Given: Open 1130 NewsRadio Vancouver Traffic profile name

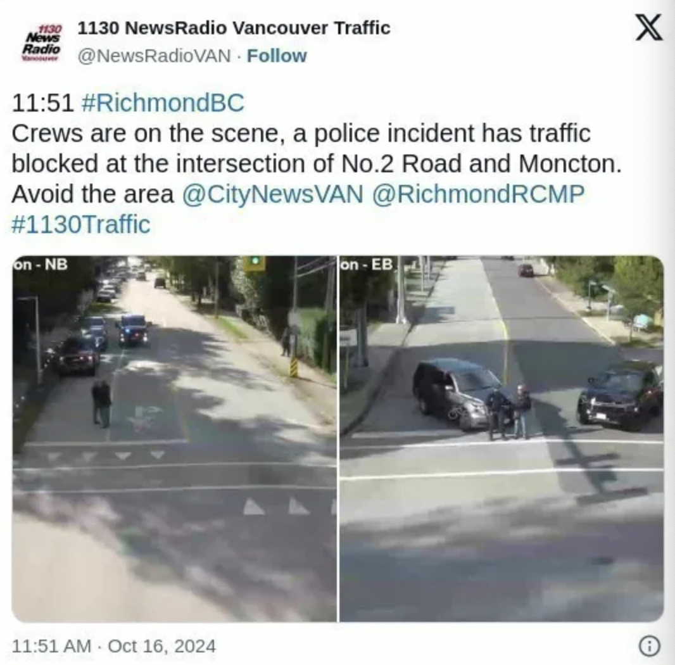Looking at the screenshot, I should (x=234, y=28).
